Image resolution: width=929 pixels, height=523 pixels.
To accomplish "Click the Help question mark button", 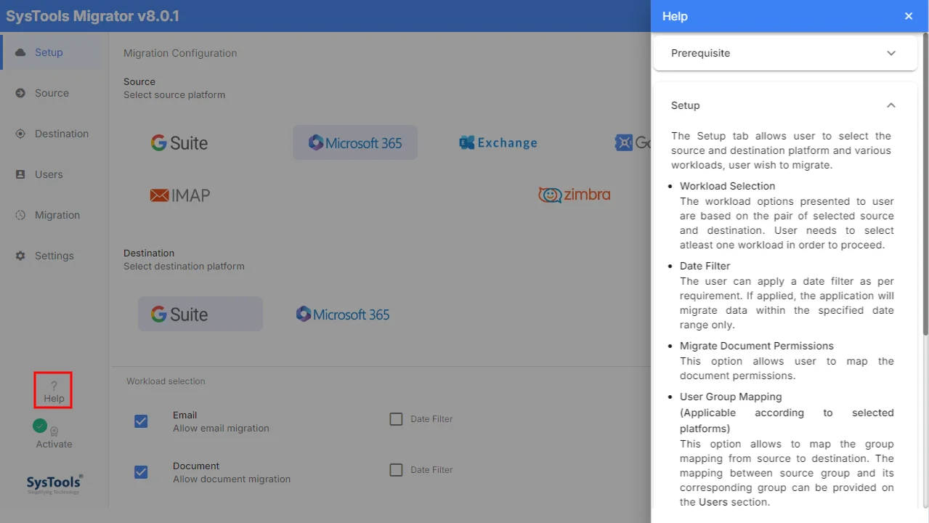I will click(53, 391).
